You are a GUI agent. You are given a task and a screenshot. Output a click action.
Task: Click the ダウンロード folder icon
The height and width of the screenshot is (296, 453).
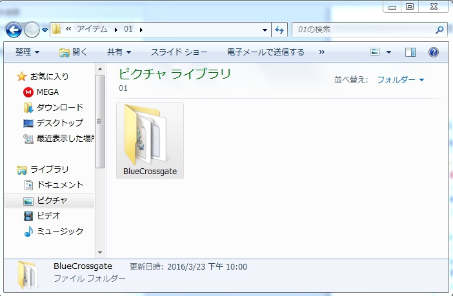coord(28,108)
